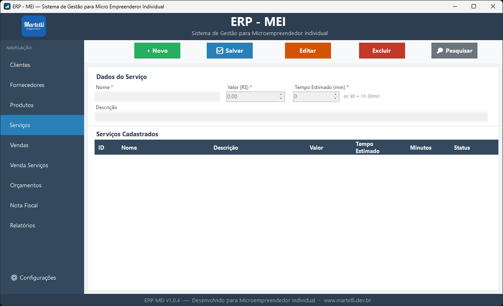Click the ERP - MEI header title

click(258, 21)
